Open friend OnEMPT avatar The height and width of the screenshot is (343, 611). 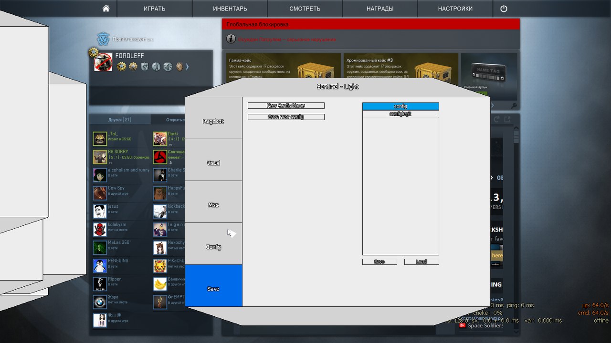[160, 302]
